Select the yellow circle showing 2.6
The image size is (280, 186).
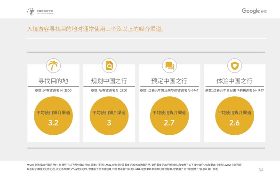pos(234,116)
